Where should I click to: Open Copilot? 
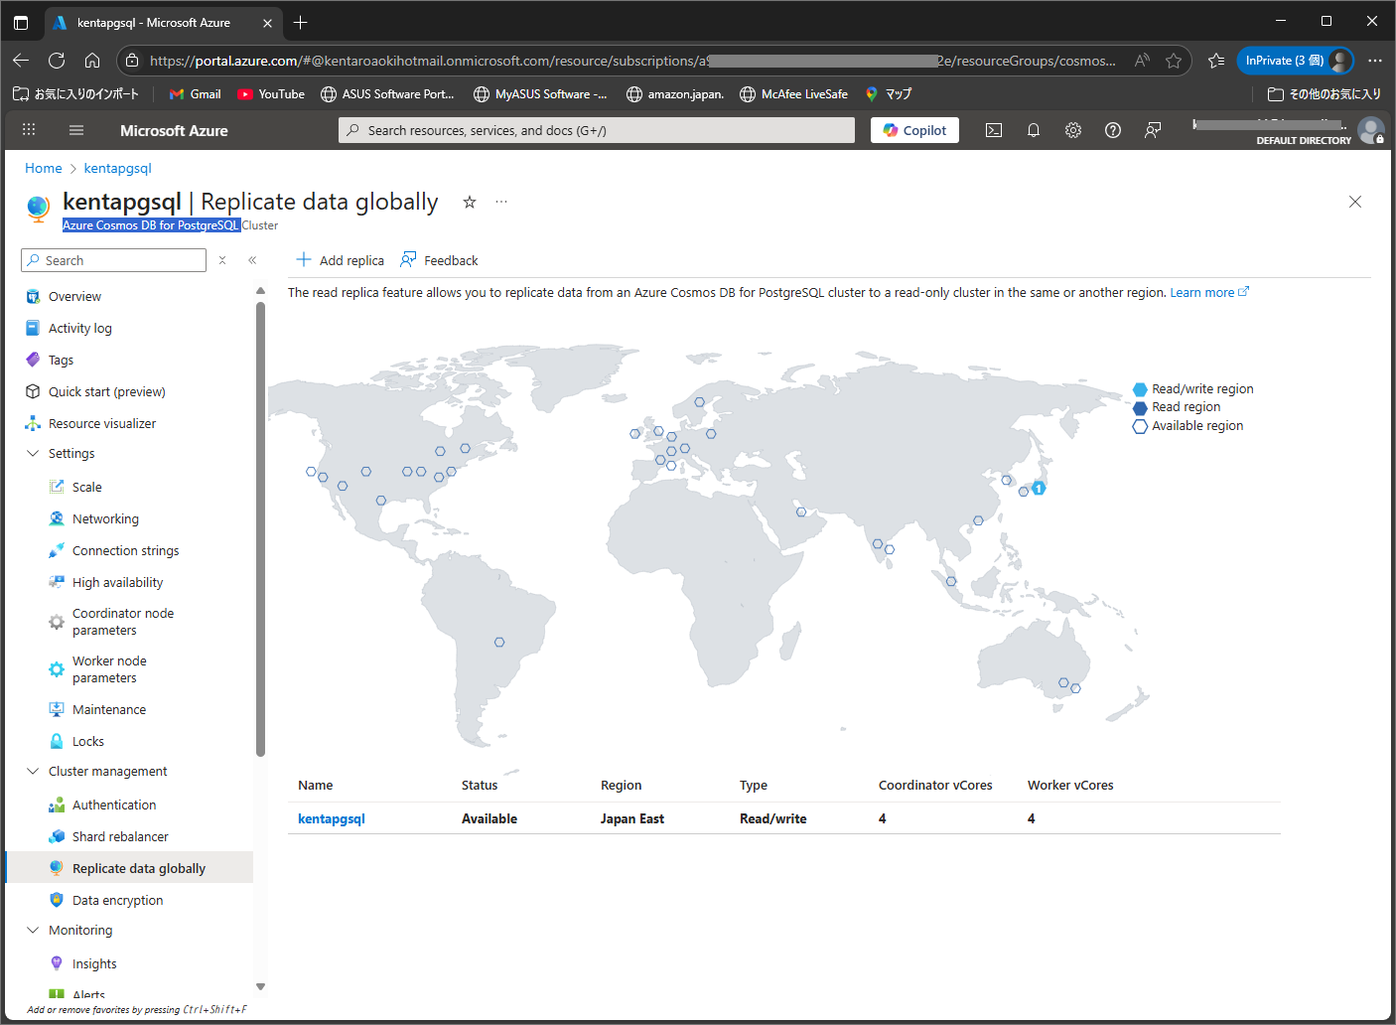click(913, 129)
